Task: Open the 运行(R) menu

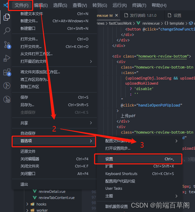Action: [x=120, y=5]
